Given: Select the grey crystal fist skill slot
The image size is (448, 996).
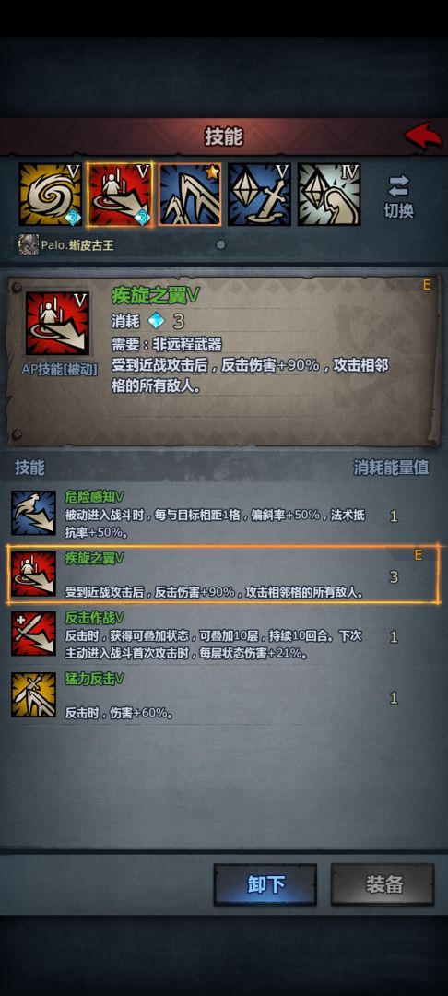Looking at the screenshot, I should [329, 195].
